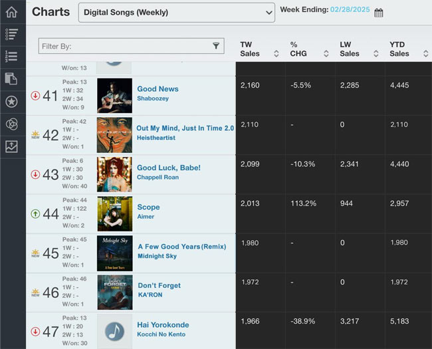Open the star favorites sidebar icon

click(x=11, y=102)
